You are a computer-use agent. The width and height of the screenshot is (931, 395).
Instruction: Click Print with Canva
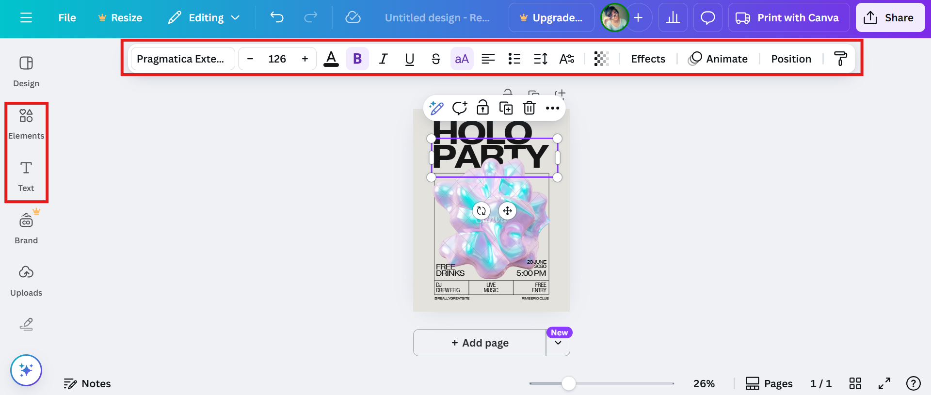pyautogui.click(x=789, y=18)
